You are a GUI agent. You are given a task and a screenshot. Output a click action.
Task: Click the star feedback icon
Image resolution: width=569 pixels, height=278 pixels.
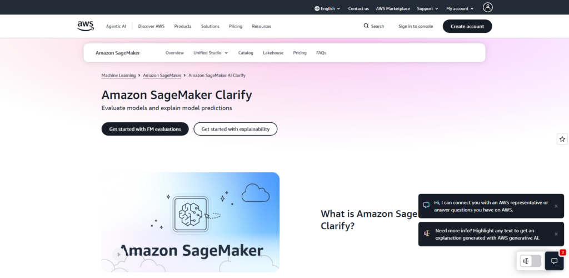pos(562,139)
